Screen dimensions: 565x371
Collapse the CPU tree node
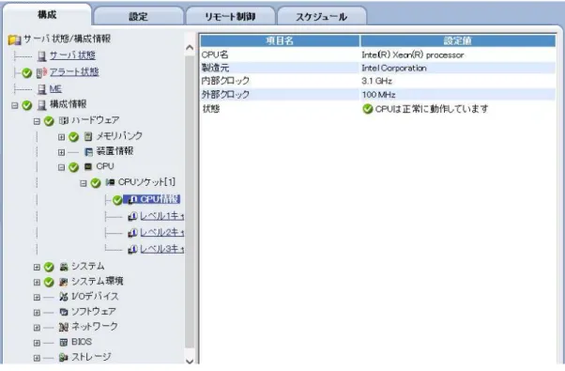coord(61,167)
